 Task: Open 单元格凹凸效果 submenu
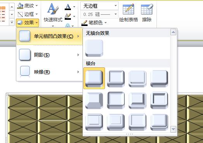pyautogui.click(x=50, y=36)
